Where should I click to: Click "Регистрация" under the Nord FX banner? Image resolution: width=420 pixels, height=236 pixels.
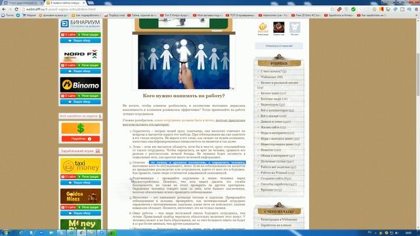(89, 66)
